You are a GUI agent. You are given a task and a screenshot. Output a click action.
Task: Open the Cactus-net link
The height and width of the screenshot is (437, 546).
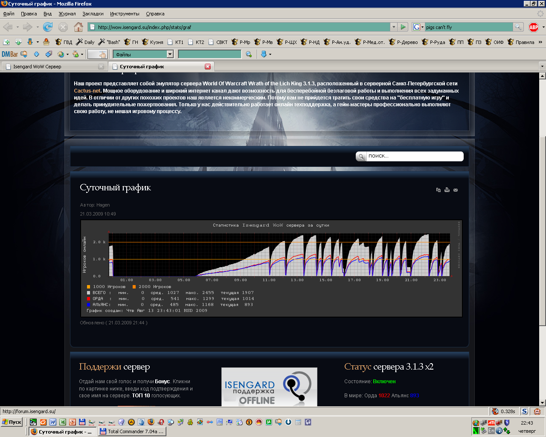pyautogui.click(x=87, y=90)
